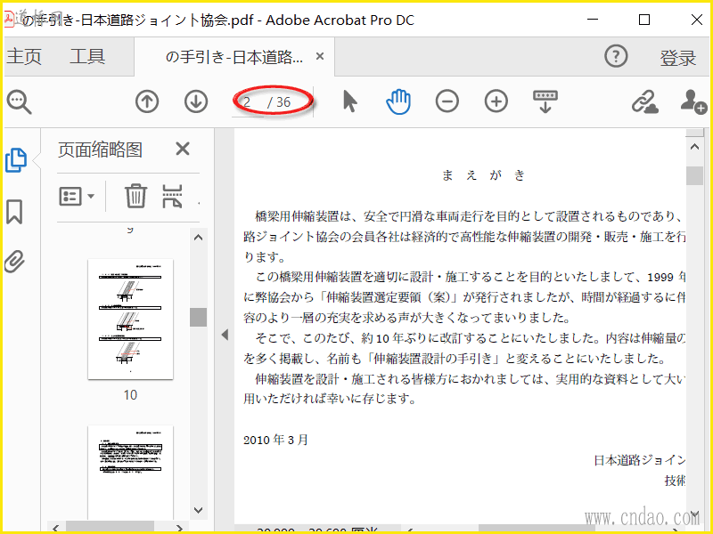Go to next page with down arrow
Image resolution: width=713 pixels, height=534 pixels.
tap(196, 101)
